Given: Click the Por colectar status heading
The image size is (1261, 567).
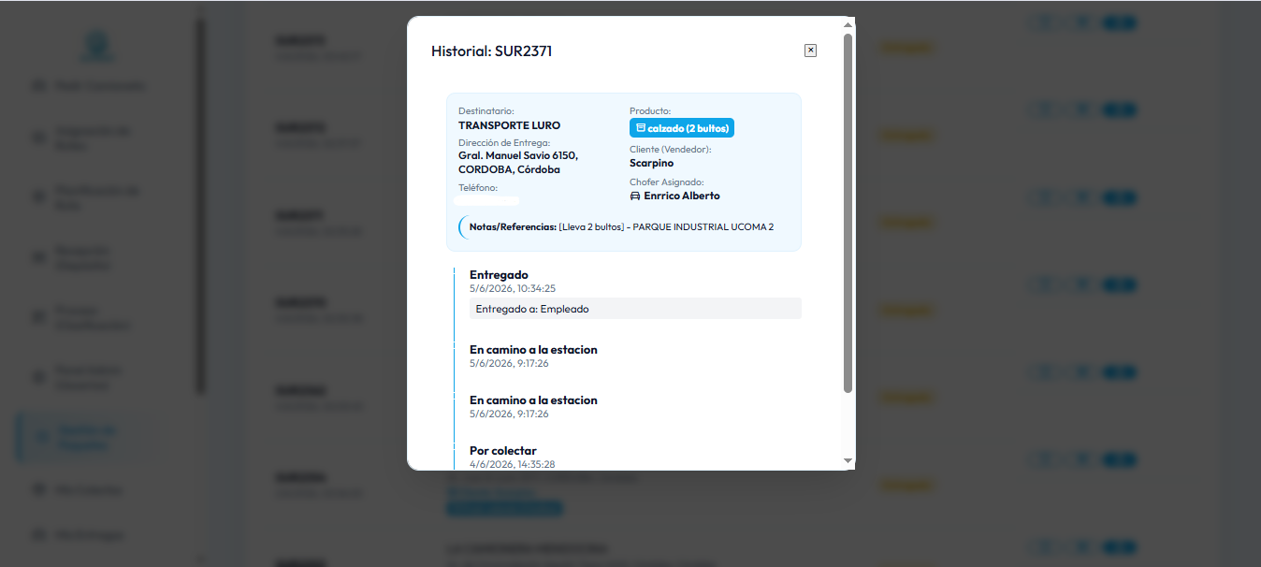Looking at the screenshot, I should point(503,451).
